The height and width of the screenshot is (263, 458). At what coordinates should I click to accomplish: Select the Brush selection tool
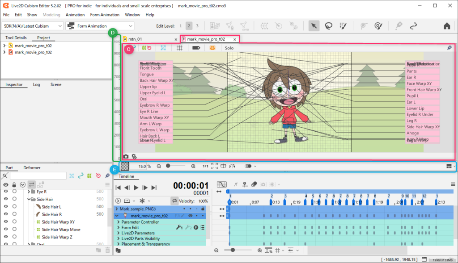point(343,26)
